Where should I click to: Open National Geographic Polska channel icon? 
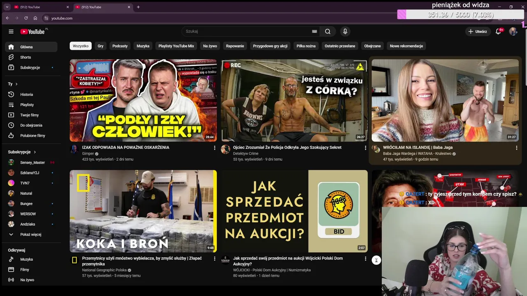[75, 260]
